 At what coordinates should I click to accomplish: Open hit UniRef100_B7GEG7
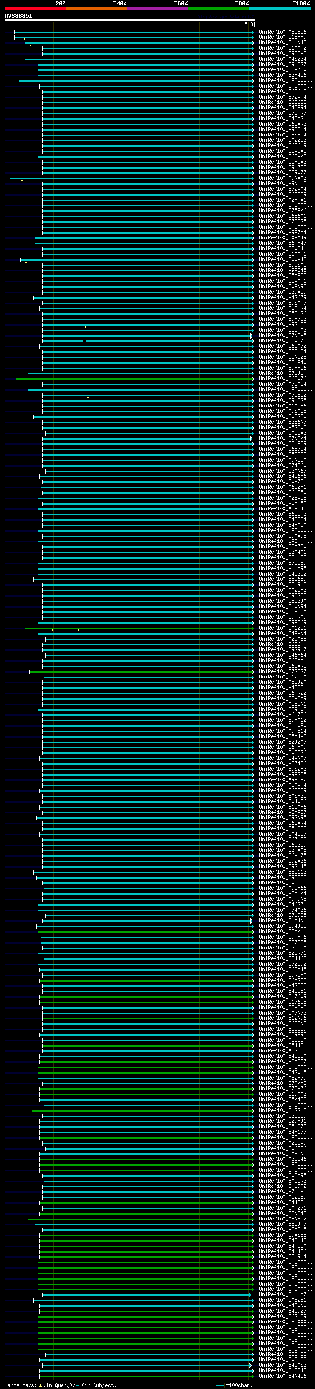pyautogui.click(x=283, y=671)
